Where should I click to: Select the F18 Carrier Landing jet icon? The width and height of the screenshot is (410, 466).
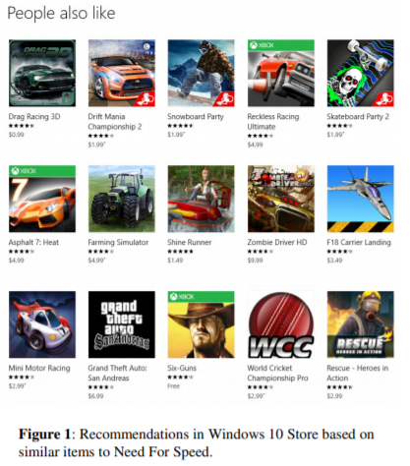pyautogui.click(x=361, y=199)
